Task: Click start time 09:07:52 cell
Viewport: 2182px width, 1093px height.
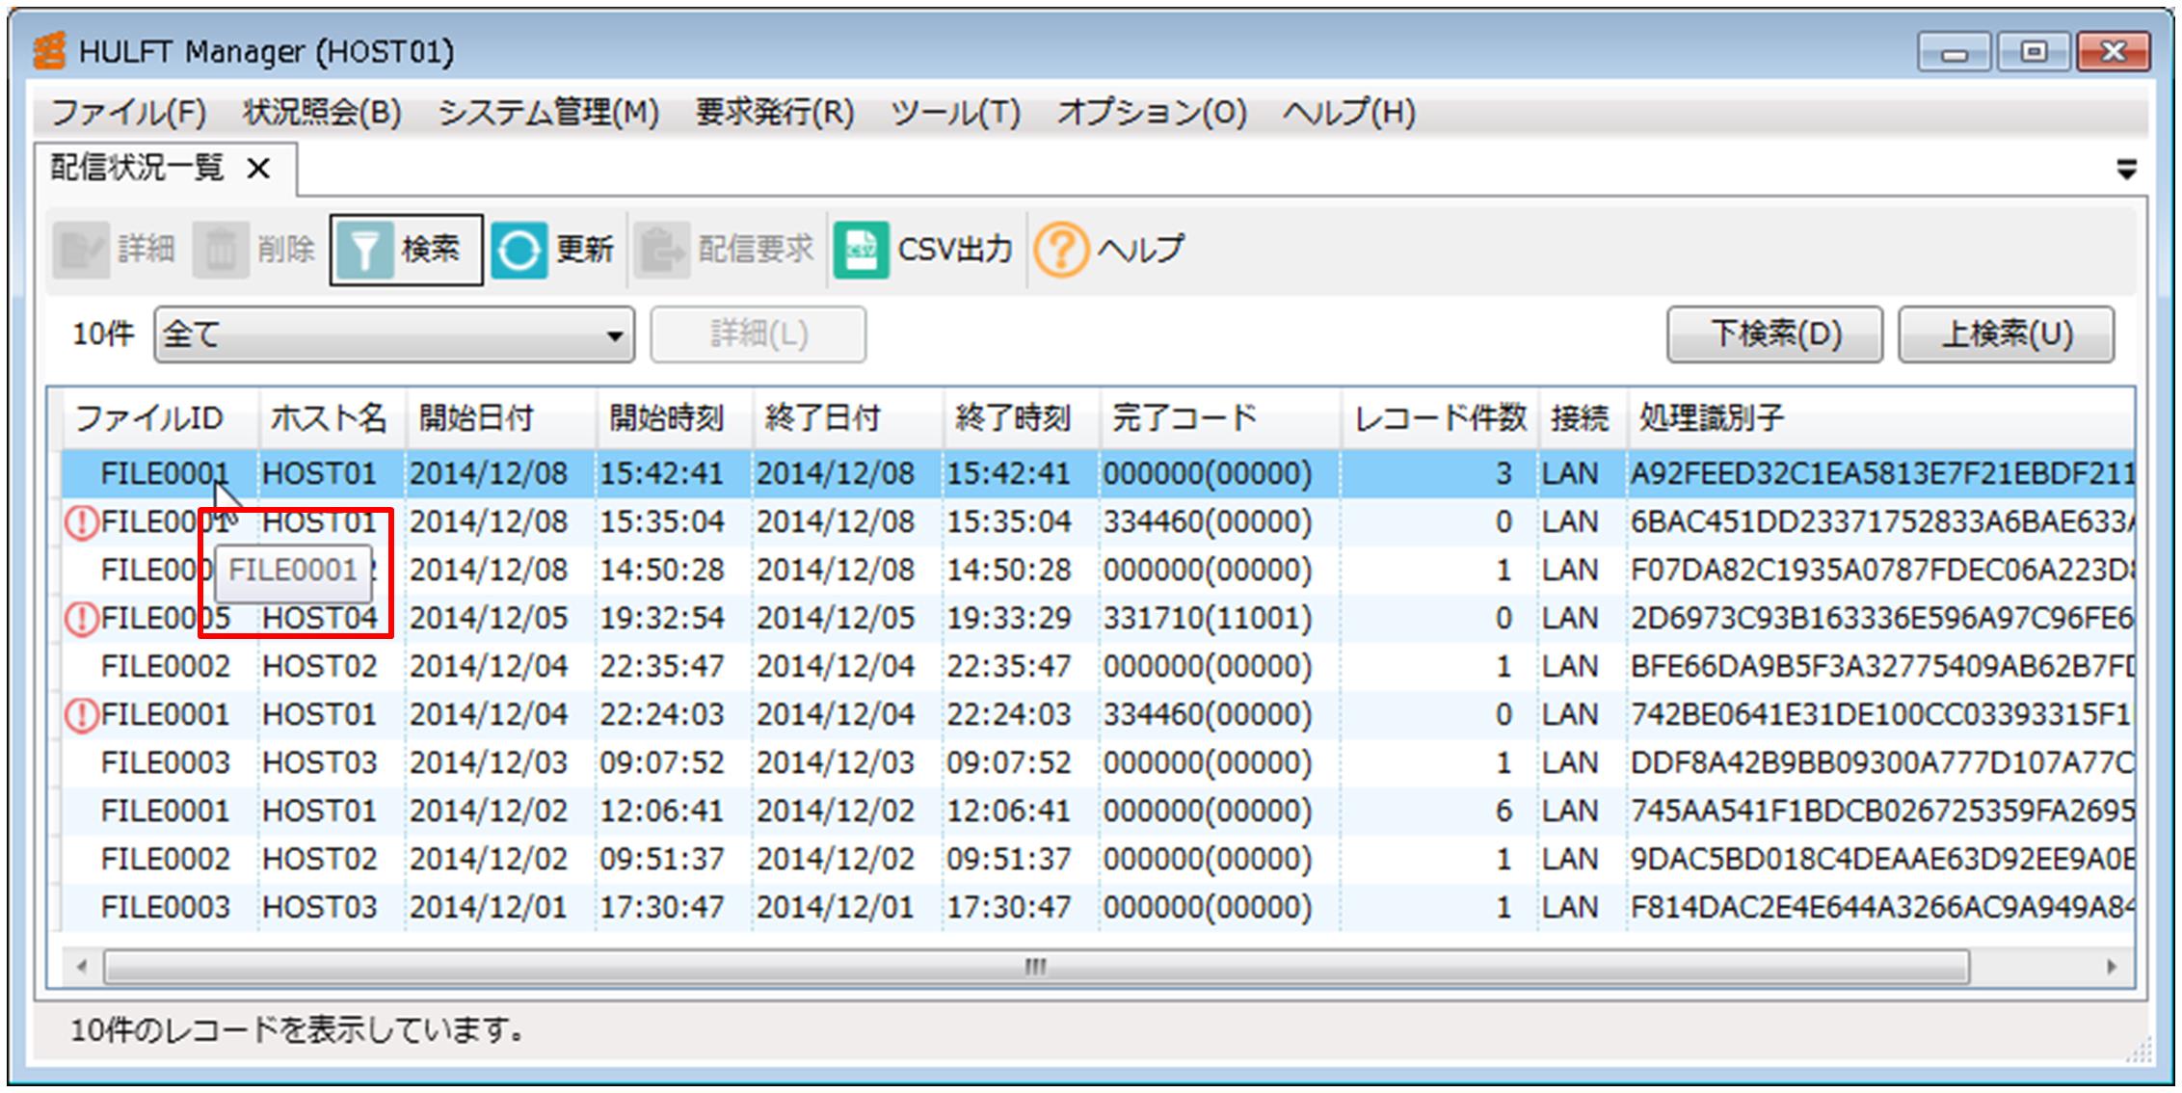Action: (661, 763)
